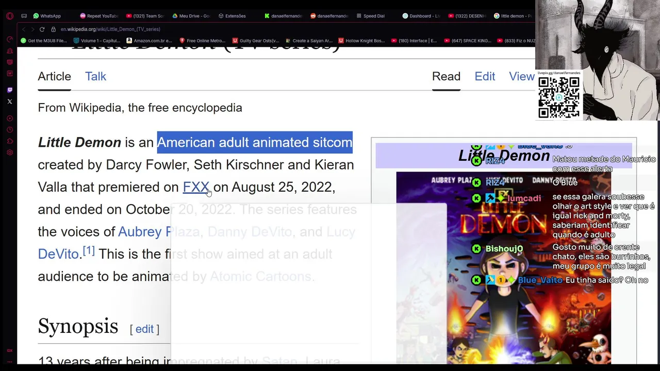Click the workspaces icon beside Opera logo
Viewport: 660px width, 371px height.
tap(24, 16)
